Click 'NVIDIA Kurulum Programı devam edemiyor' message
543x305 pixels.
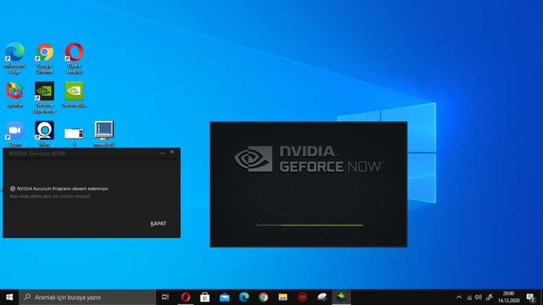pos(63,189)
